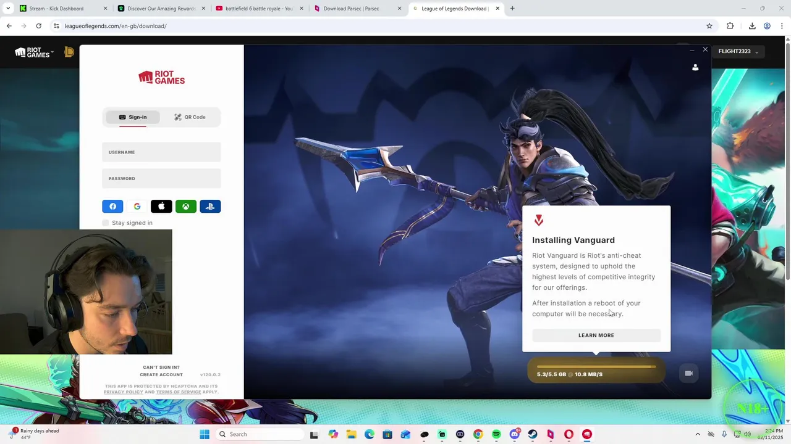Open Chrome profile avatar icon
Viewport: 791px width, 444px height.
[767, 26]
